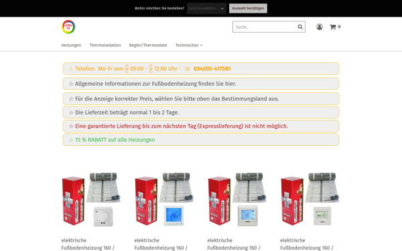Open the product image with the dial thermostat

pyautogui.click(x=91, y=199)
